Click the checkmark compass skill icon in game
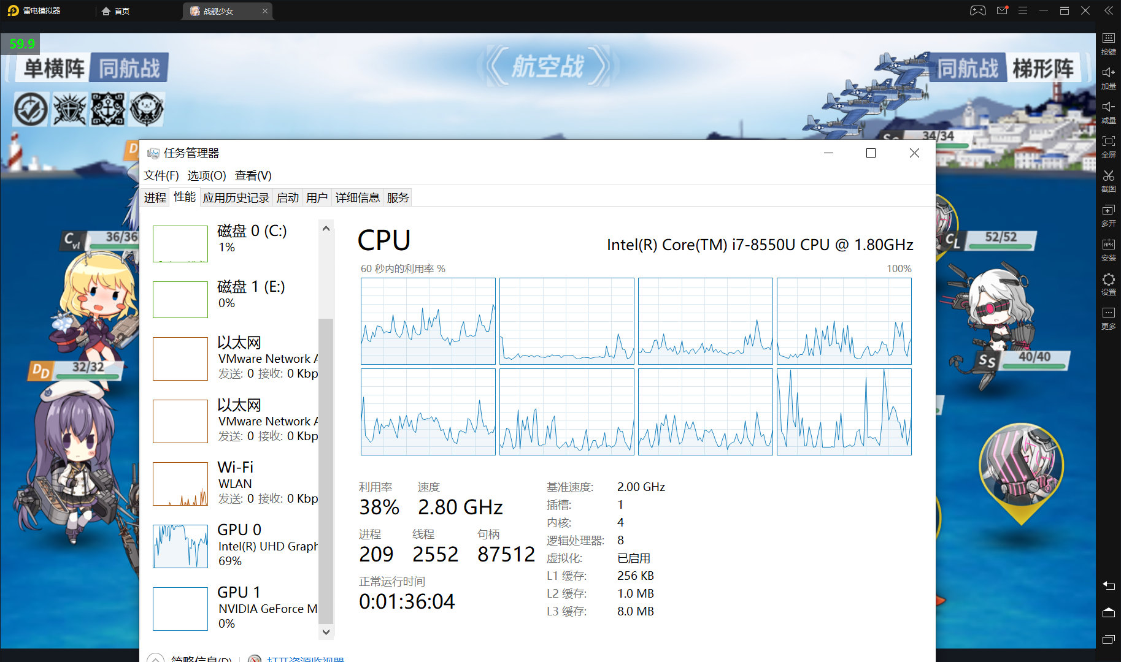The image size is (1121, 662). coord(31,110)
